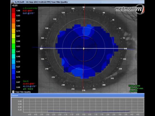Select the green 0.53 color swatch in the scale
Screen dimensions: 155x116
pyautogui.click(x=13, y=46)
